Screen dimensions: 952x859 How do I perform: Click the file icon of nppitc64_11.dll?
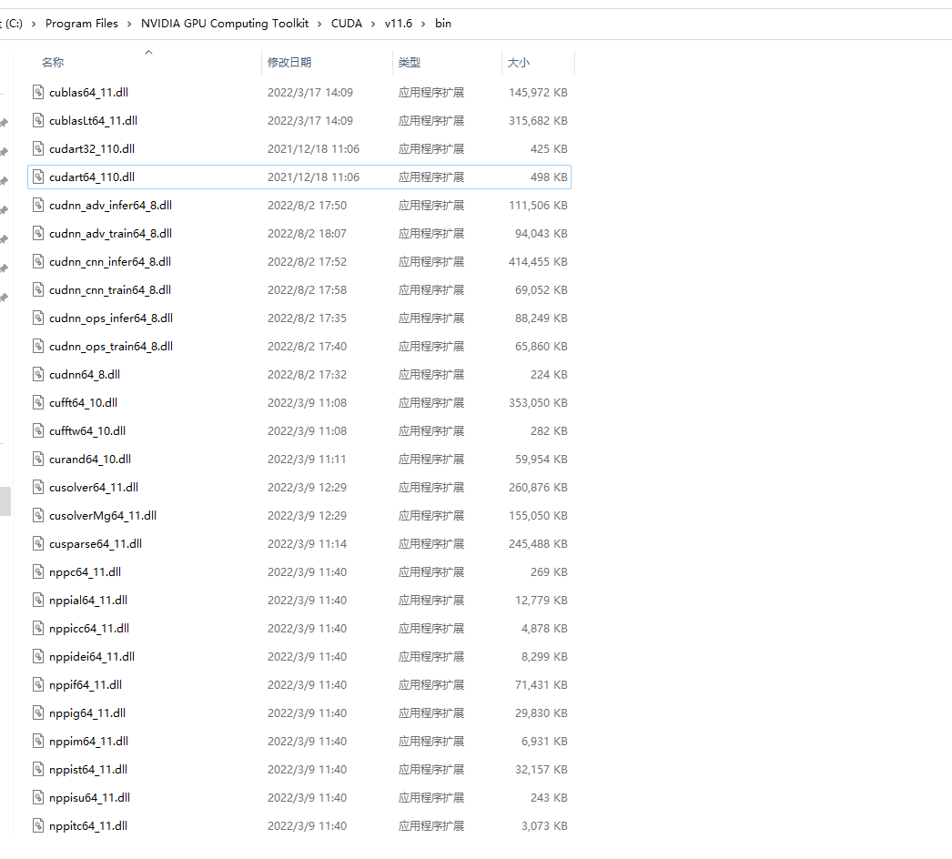click(37, 825)
